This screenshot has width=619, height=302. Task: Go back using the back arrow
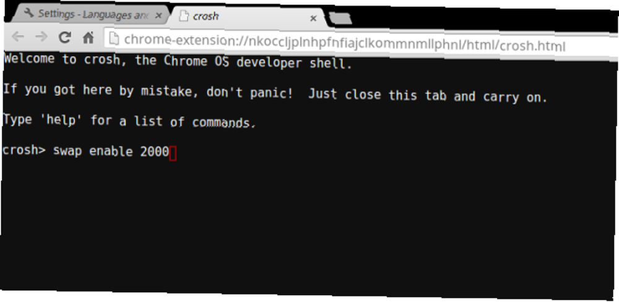point(18,37)
